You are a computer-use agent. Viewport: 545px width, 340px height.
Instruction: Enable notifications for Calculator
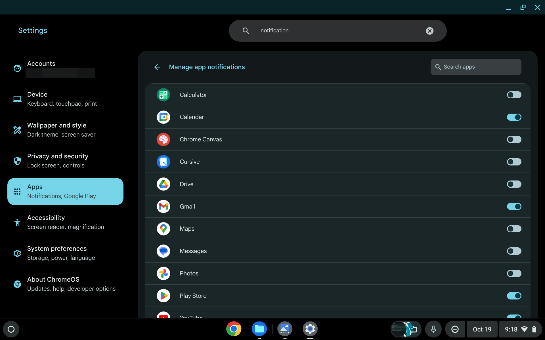pyautogui.click(x=514, y=95)
